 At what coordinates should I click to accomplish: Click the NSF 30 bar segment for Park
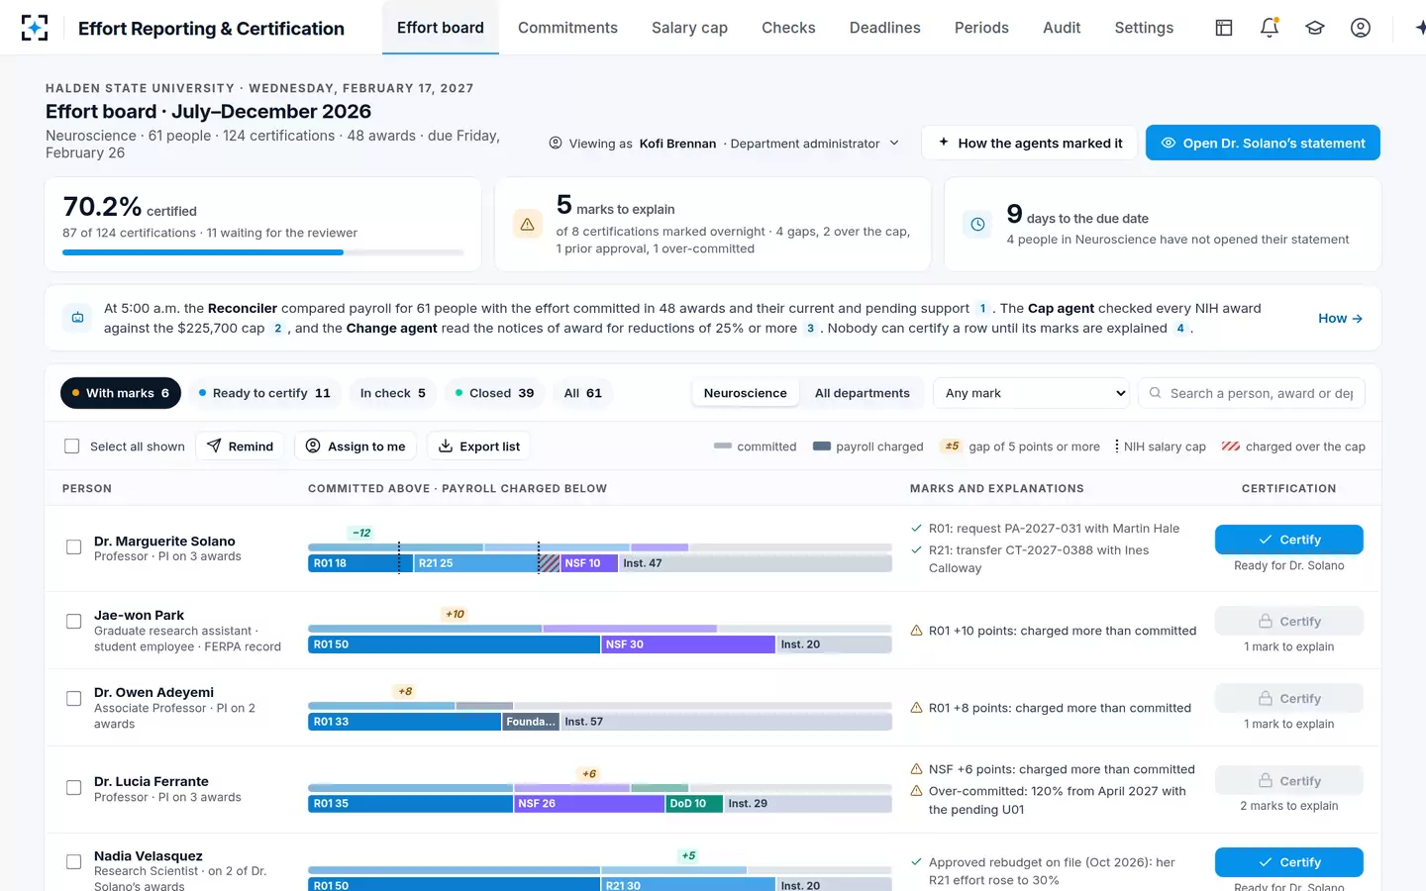pos(687,644)
